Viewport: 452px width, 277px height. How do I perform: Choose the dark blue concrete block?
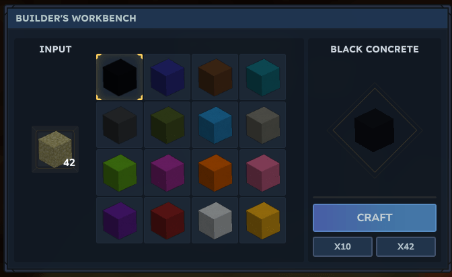tap(167, 77)
